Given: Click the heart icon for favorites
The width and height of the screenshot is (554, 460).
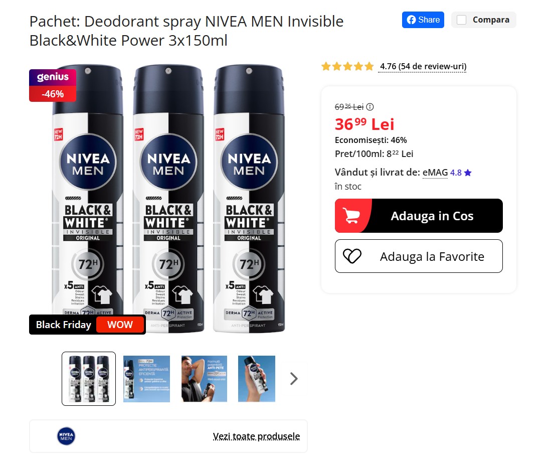Looking at the screenshot, I should pos(352,256).
